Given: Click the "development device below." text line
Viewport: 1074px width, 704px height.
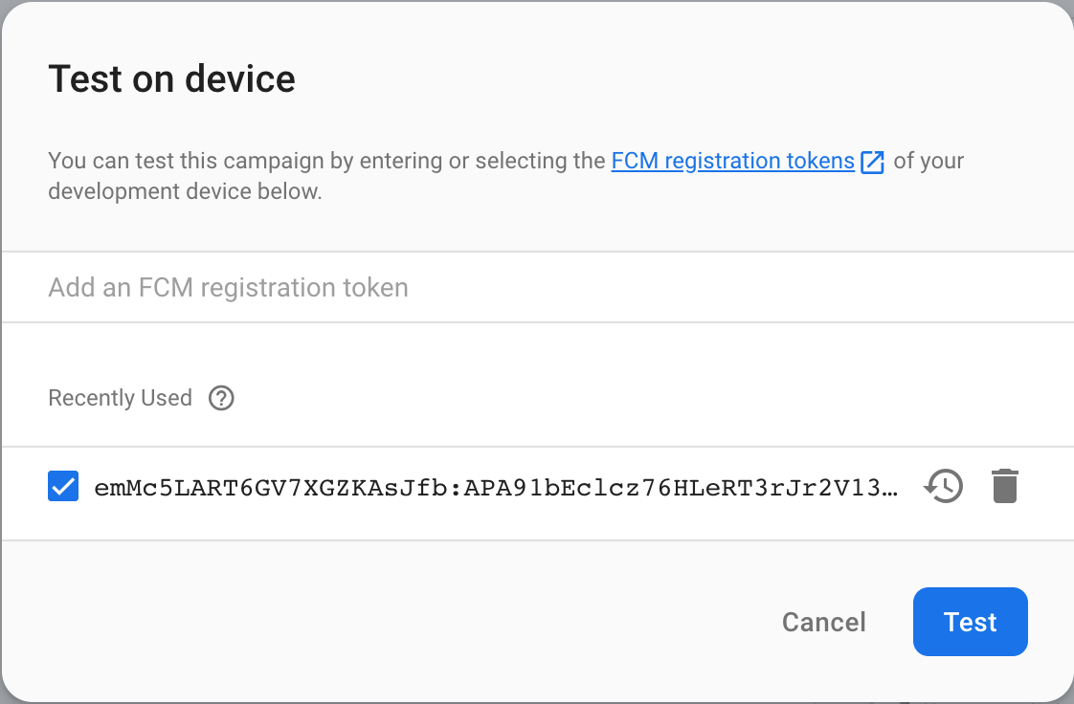Looking at the screenshot, I should [x=185, y=190].
